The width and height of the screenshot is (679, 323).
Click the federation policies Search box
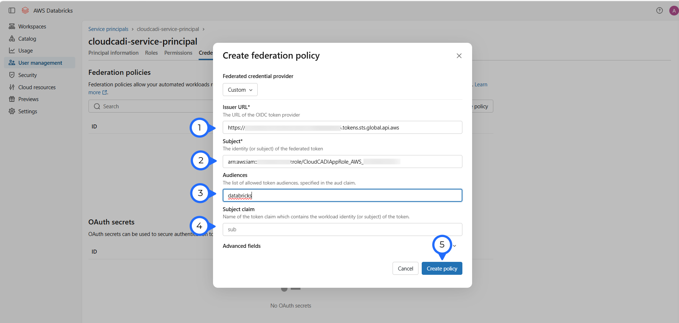click(151, 106)
